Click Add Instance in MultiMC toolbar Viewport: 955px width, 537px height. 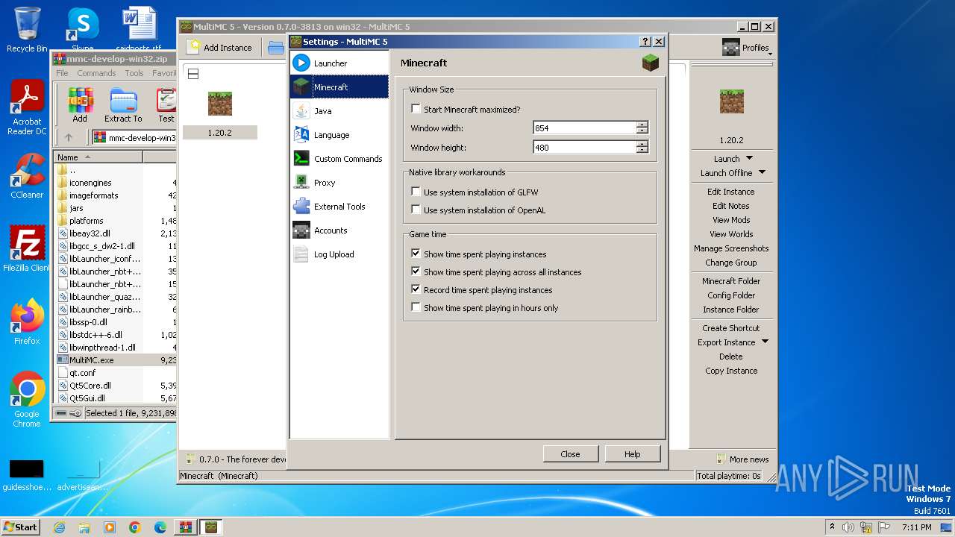pos(219,47)
